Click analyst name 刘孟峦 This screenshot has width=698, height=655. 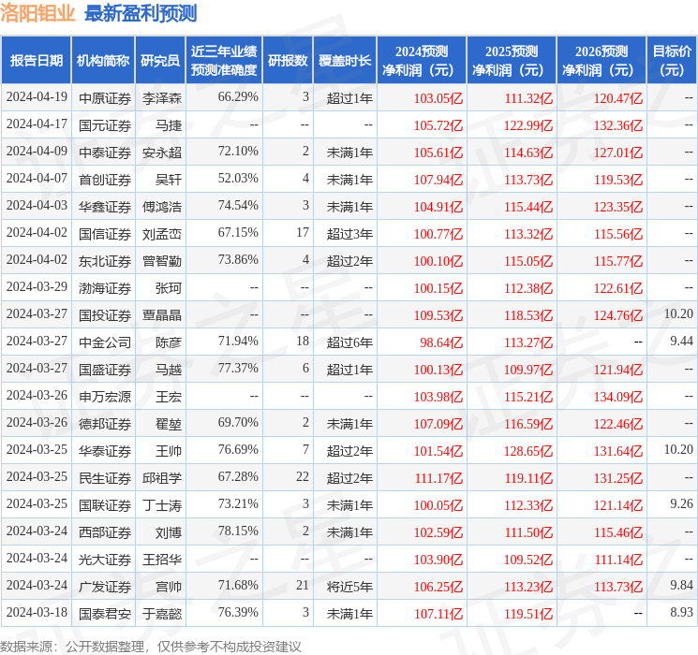click(x=162, y=234)
